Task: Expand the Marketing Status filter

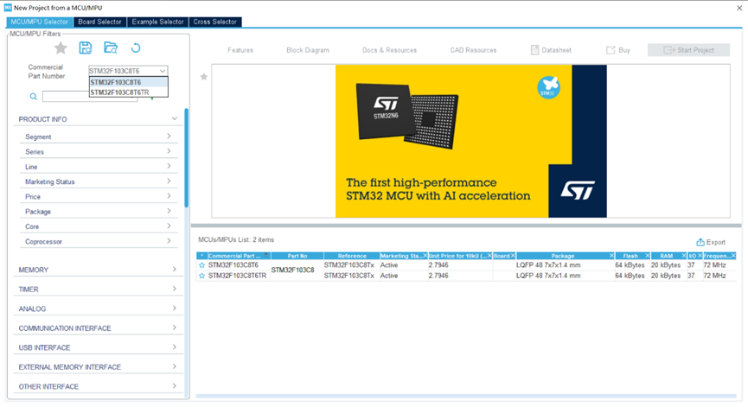Action: [x=169, y=181]
